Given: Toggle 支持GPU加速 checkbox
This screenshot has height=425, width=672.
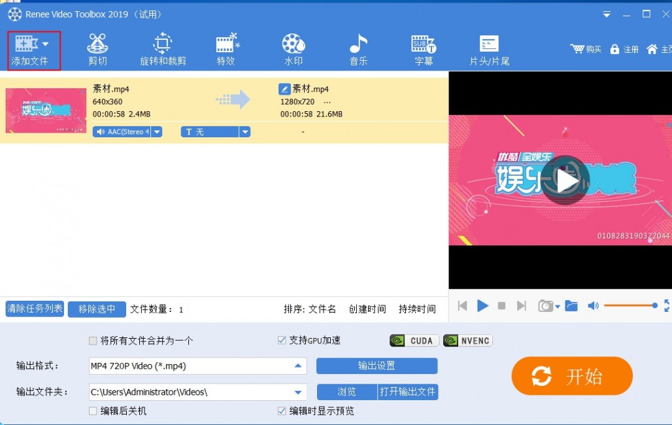Looking at the screenshot, I should (x=282, y=341).
